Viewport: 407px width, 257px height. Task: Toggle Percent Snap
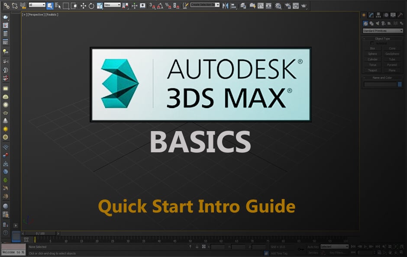[168, 6]
